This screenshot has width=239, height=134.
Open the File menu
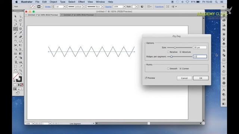37,2
